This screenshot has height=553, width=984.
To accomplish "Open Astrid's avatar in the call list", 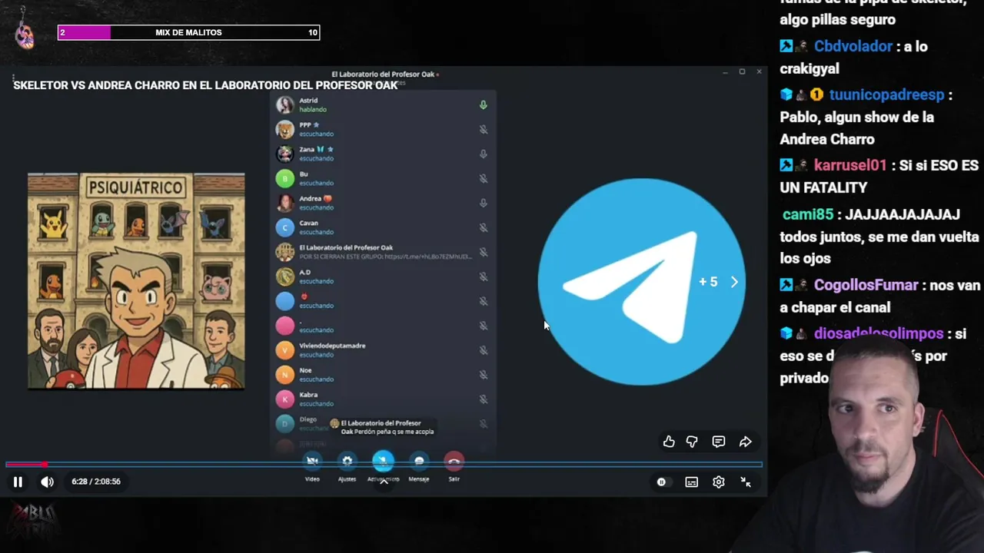I will pyautogui.click(x=285, y=105).
